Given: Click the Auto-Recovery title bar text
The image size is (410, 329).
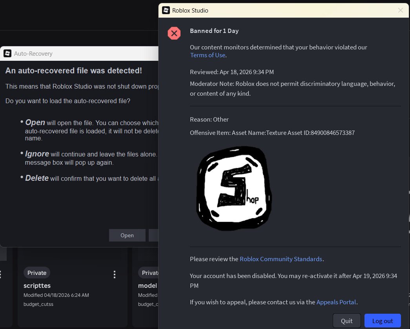Looking at the screenshot, I should click(x=33, y=54).
